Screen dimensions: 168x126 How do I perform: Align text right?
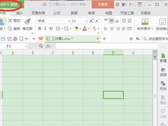point(118,28)
